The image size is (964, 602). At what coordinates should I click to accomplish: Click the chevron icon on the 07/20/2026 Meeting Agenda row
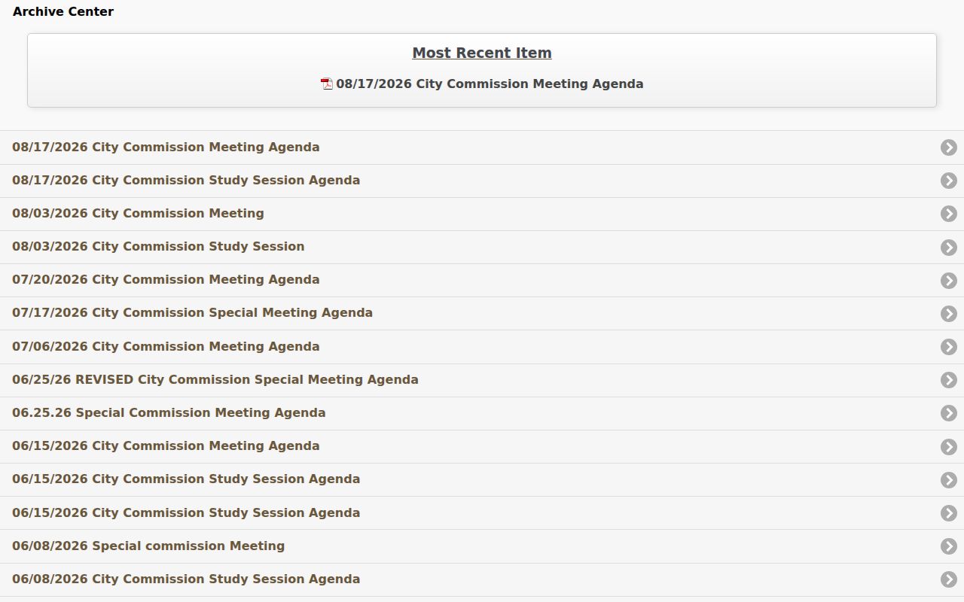[x=949, y=281]
